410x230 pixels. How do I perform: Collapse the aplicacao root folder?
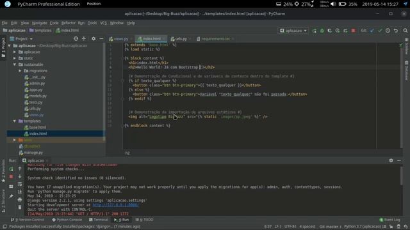coord(10,45)
